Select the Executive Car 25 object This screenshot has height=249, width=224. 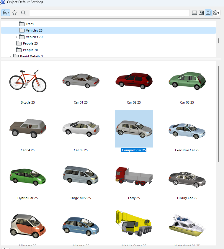(187, 131)
